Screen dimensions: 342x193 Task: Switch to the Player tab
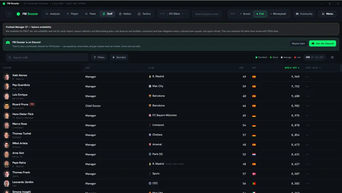point(72,14)
